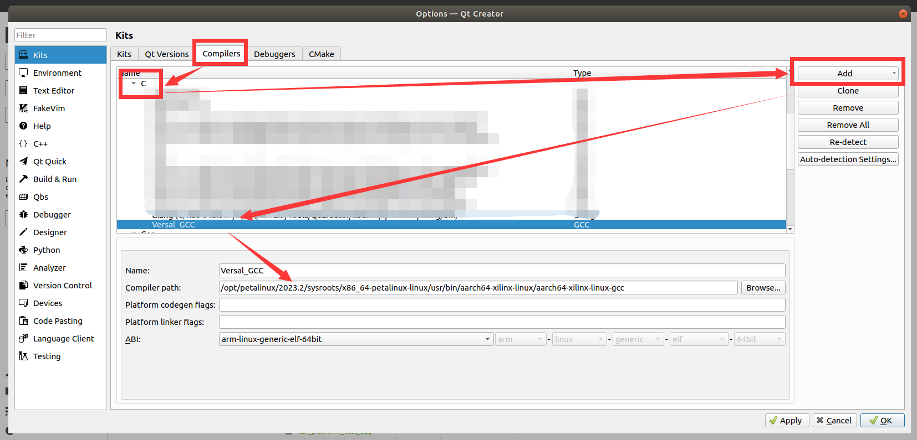Click the compiler list scrollbar down arrow
Screen dimensions: 917x440
(x=790, y=229)
